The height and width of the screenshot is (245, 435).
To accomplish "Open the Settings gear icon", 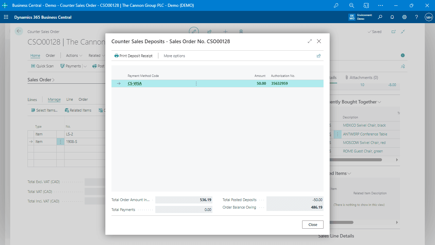I will (404, 17).
